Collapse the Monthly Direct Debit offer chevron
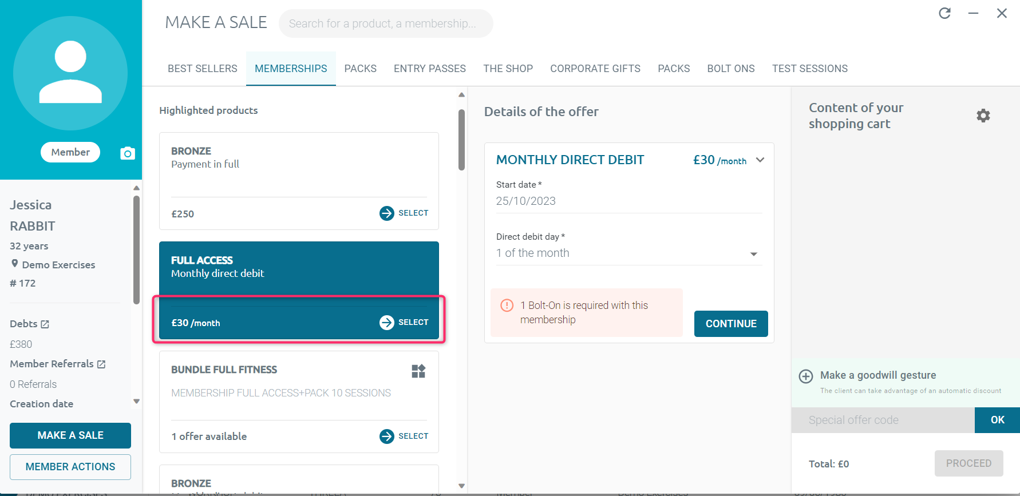 (x=760, y=160)
